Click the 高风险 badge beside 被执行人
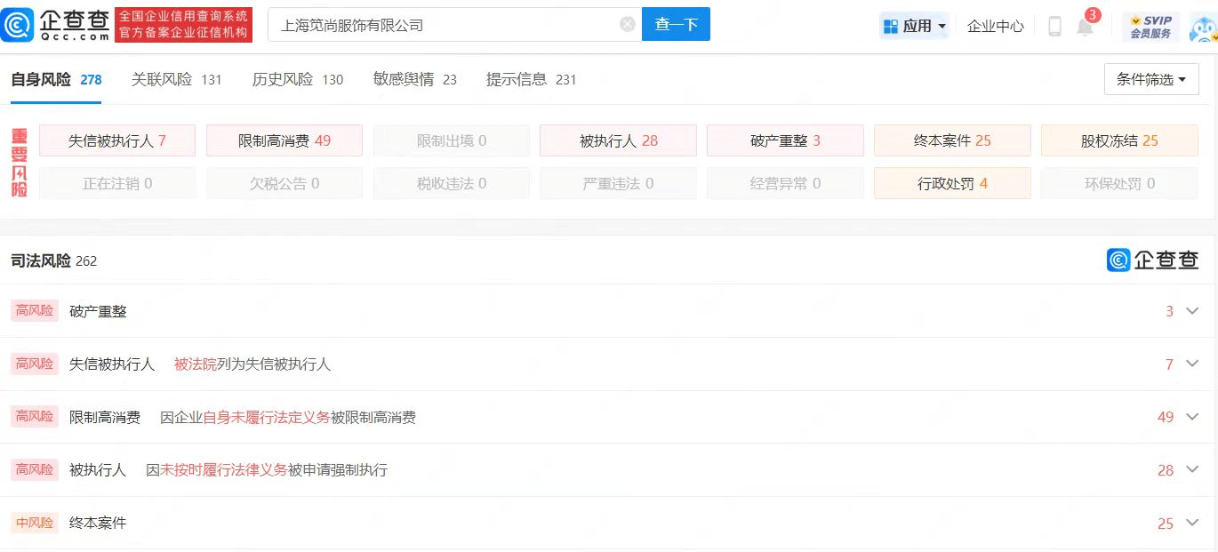 coord(35,469)
